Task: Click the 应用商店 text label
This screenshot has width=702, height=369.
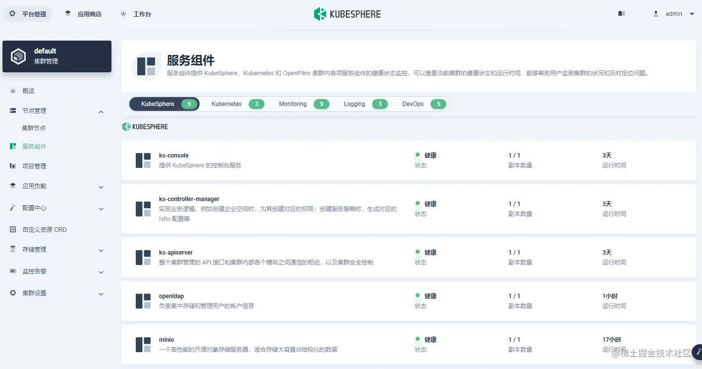Action: point(90,14)
